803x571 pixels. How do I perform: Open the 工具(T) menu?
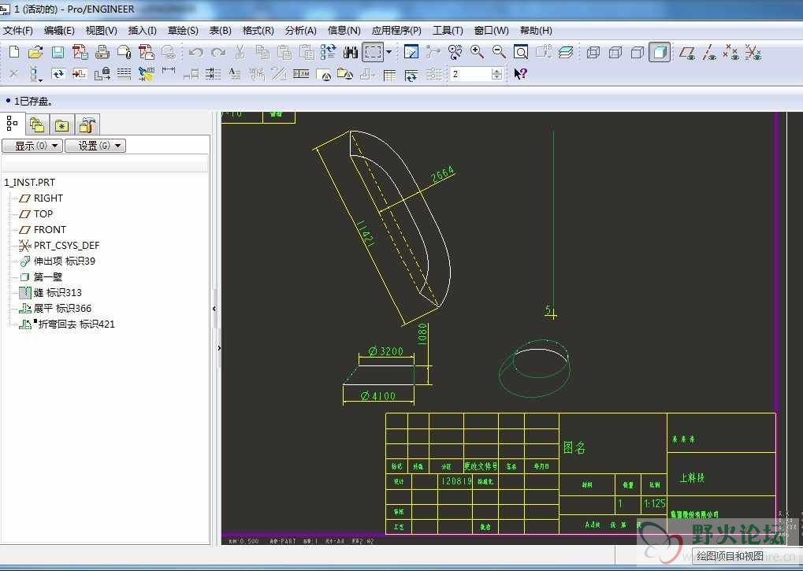[x=448, y=31]
